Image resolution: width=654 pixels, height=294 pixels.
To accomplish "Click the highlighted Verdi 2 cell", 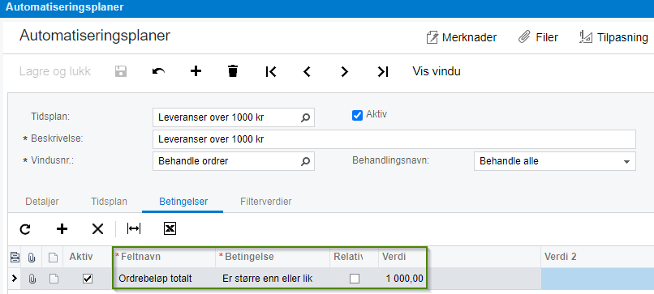I will point(597,279).
